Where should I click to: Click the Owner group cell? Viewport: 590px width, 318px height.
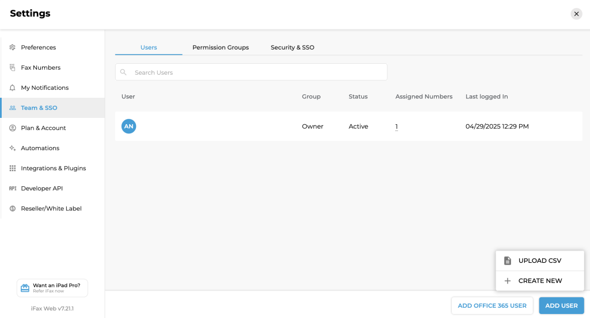312,127
